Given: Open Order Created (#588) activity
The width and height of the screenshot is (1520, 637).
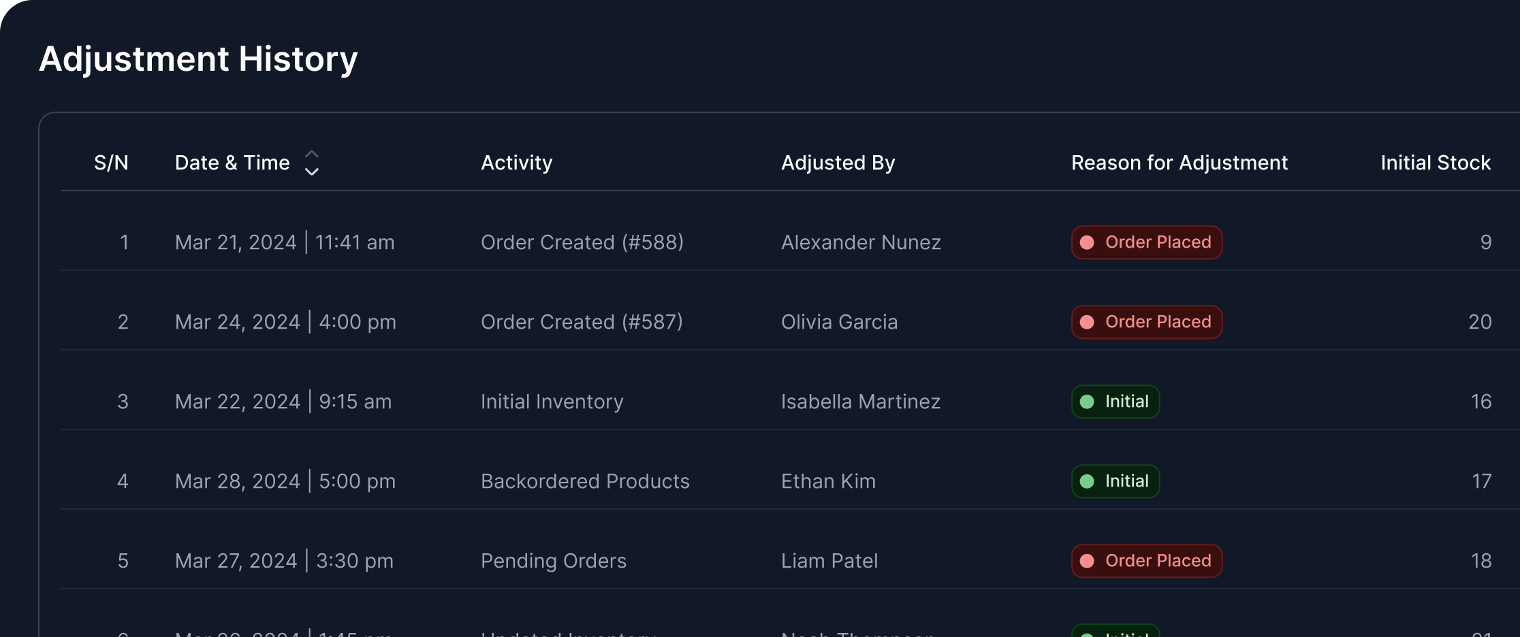Looking at the screenshot, I should point(582,242).
